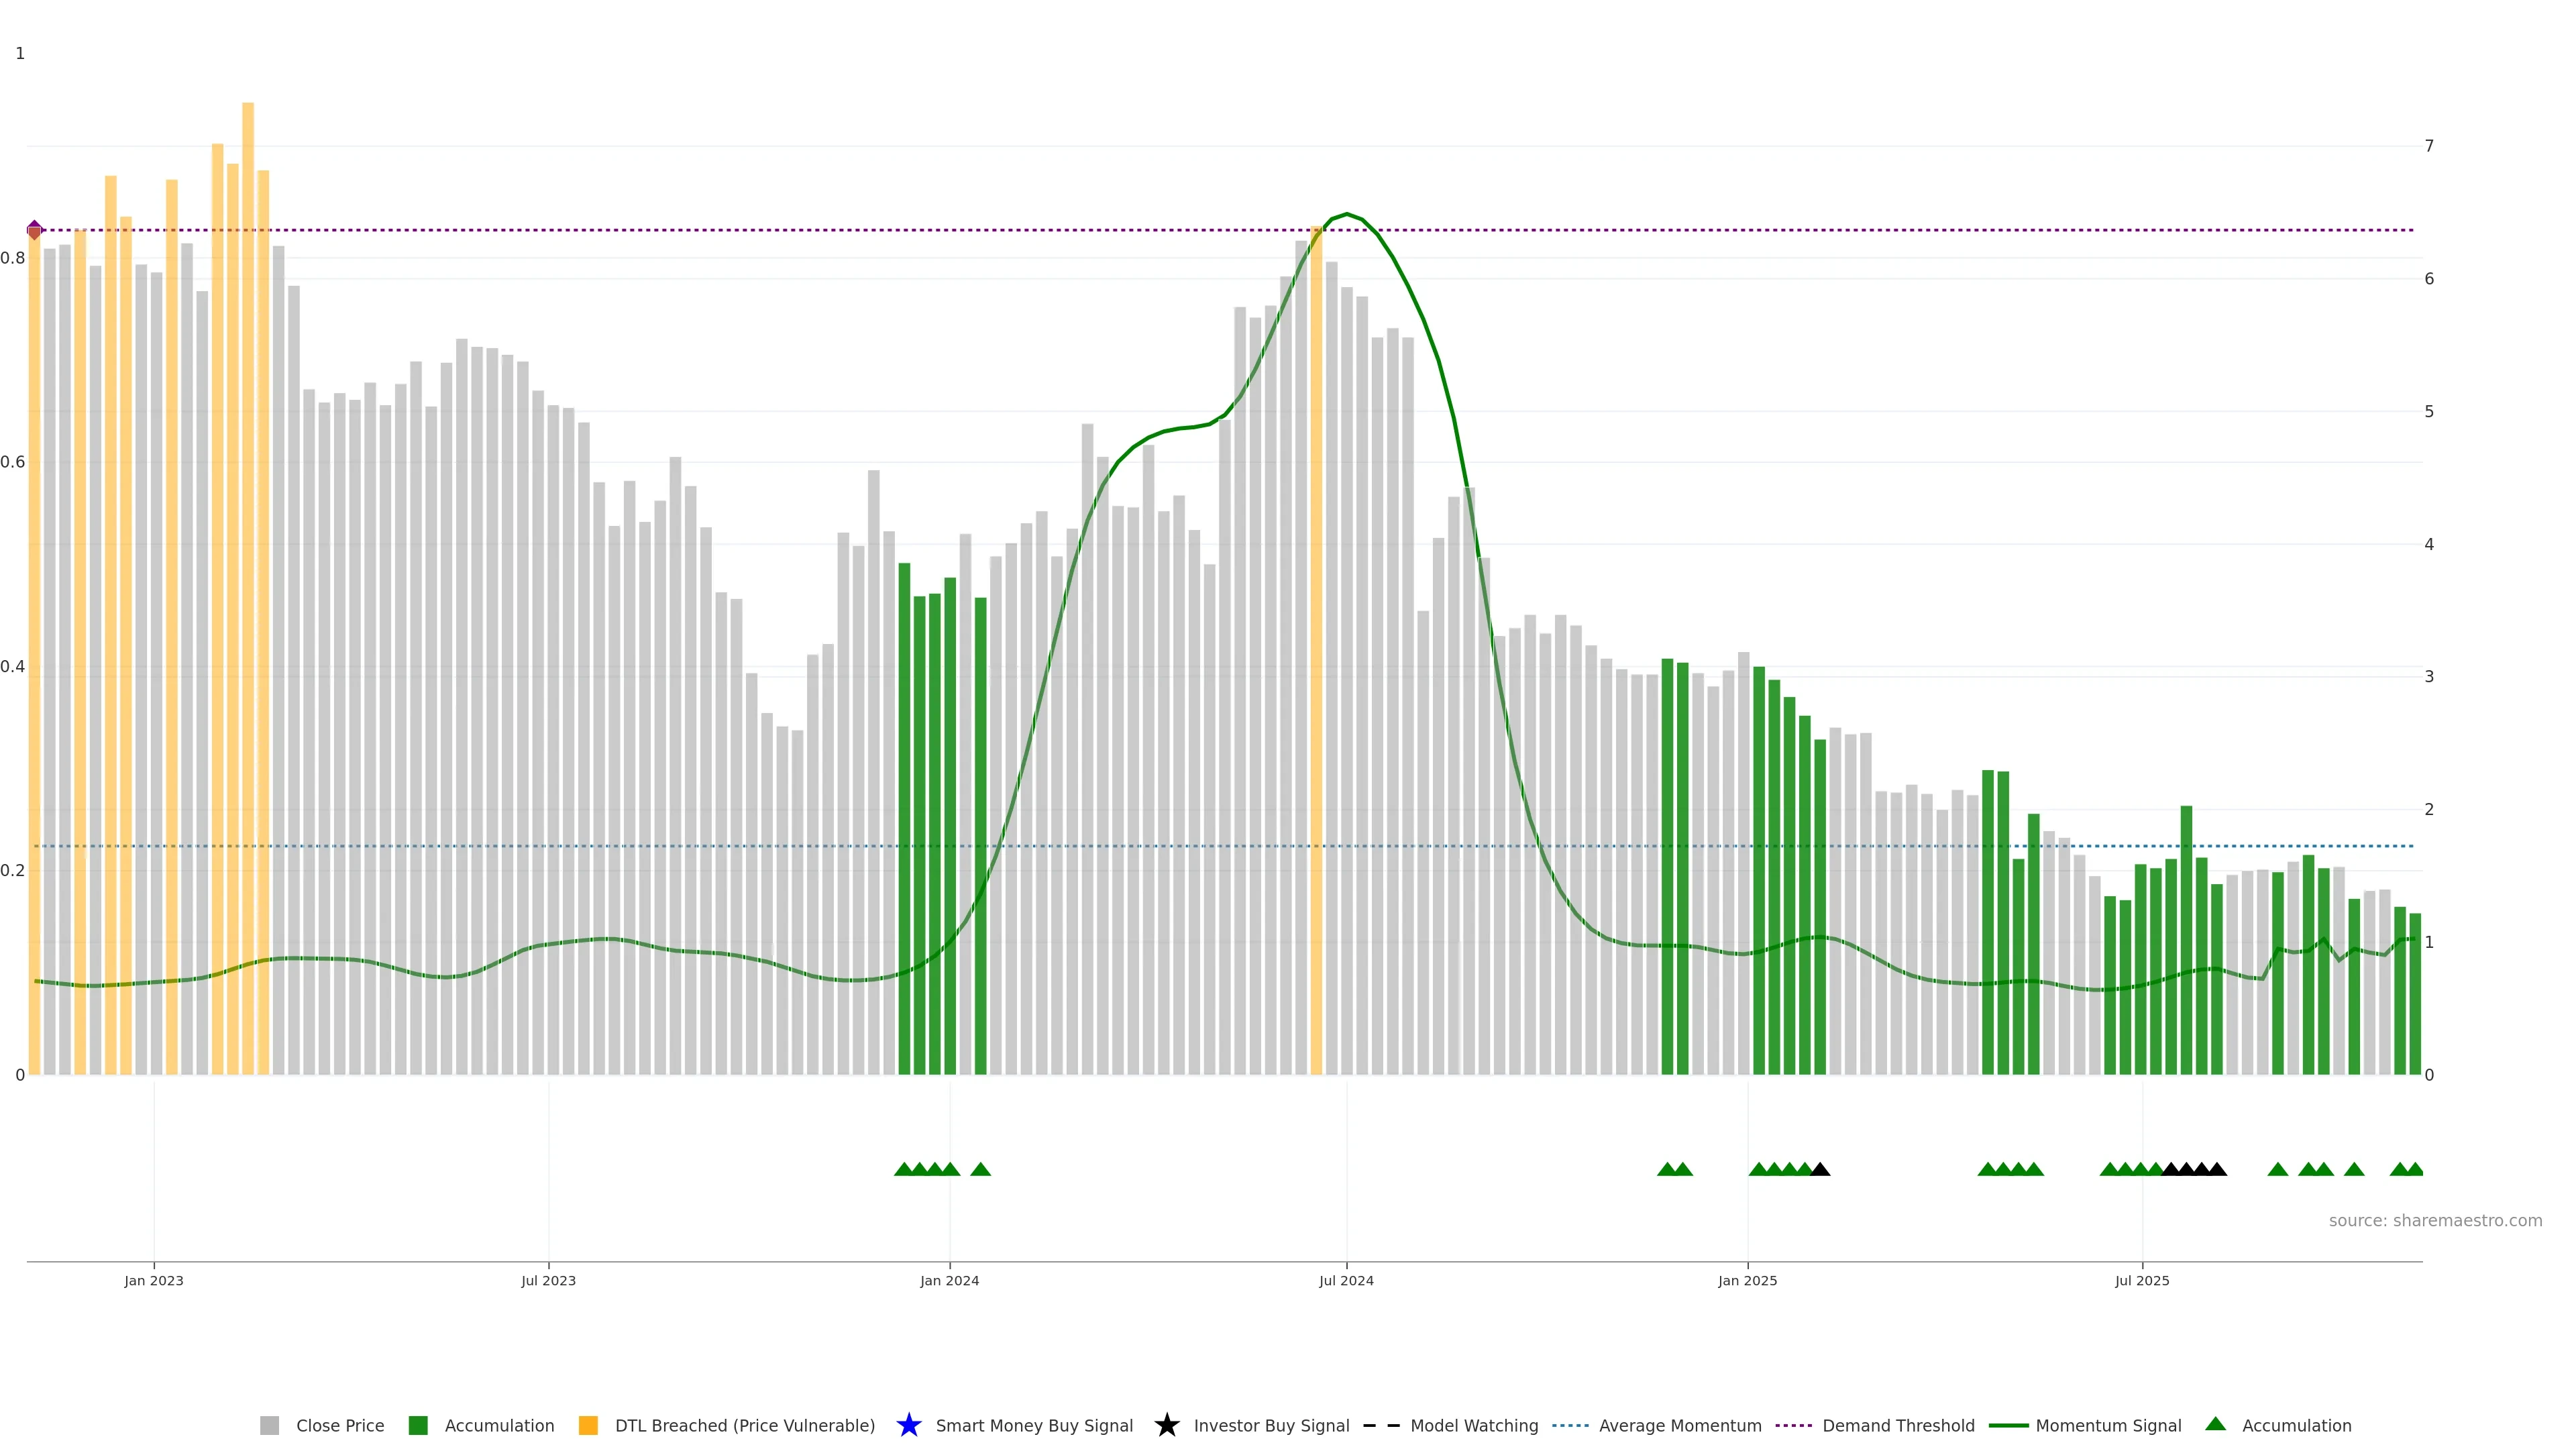The height and width of the screenshot is (1449, 2576).
Task: Click the Jul 2024 x-axis label
Action: click(x=1346, y=1280)
